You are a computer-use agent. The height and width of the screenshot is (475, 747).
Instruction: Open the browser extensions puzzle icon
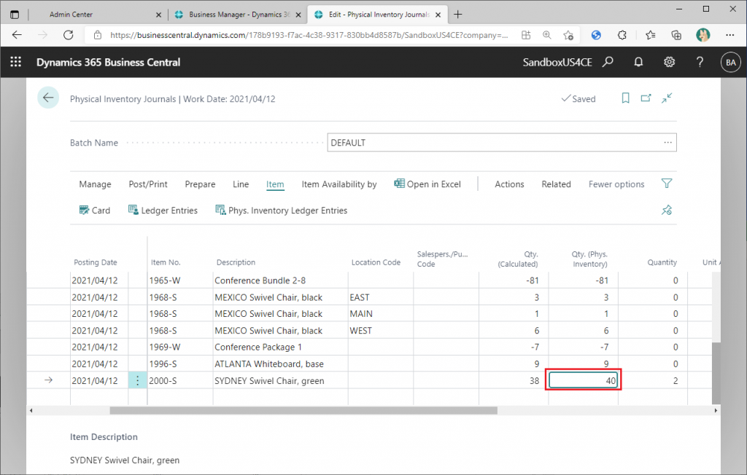point(622,35)
